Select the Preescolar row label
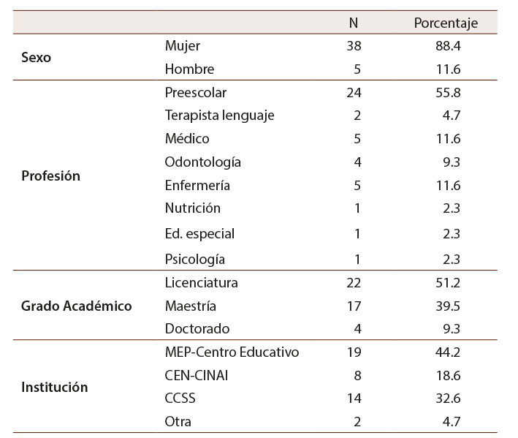This screenshot has width=518, height=438. (196, 93)
